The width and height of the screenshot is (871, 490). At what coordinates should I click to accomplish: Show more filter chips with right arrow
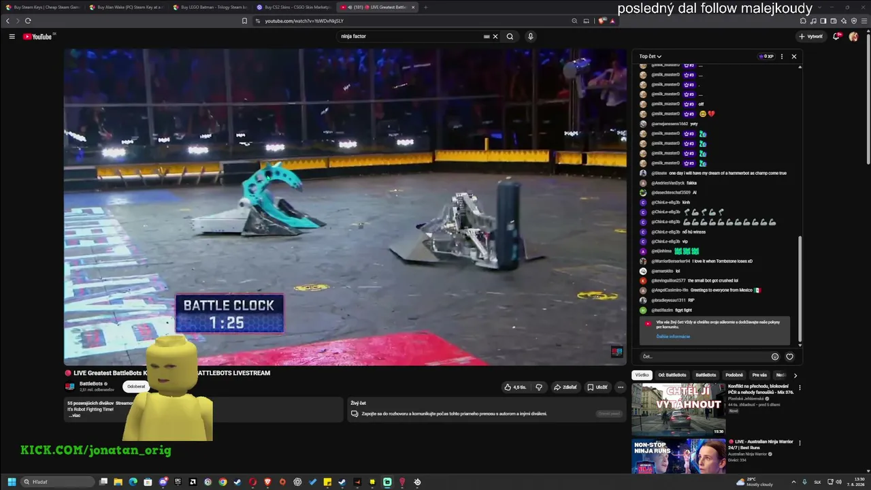click(x=795, y=375)
